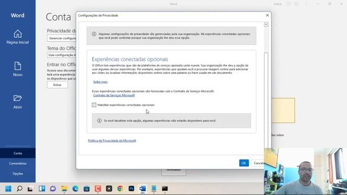Confirm with the OK button
Screen dimensions: 347x195
[x=244, y=163]
